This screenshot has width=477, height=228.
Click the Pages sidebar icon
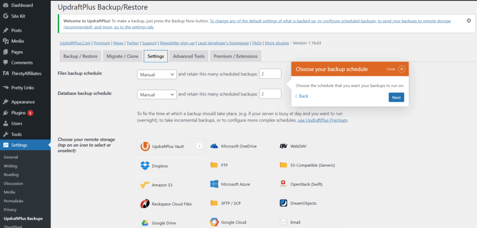pyautogui.click(x=6, y=52)
